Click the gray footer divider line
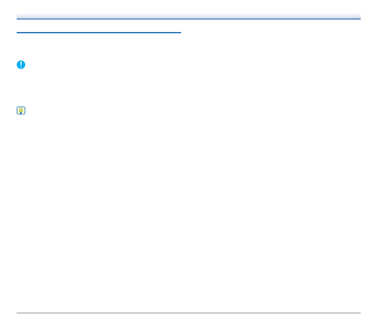The width and height of the screenshot is (377, 320). click(x=188, y=313)
